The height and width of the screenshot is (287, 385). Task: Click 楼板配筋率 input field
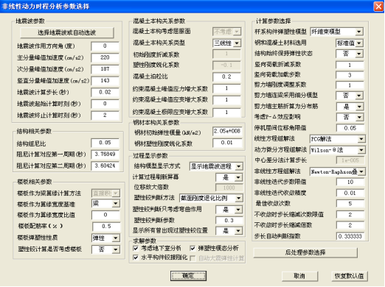(x=106, y=227)
